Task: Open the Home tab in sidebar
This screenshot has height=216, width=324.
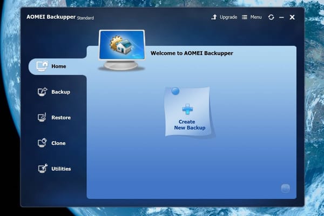Action: coord(57,66)
